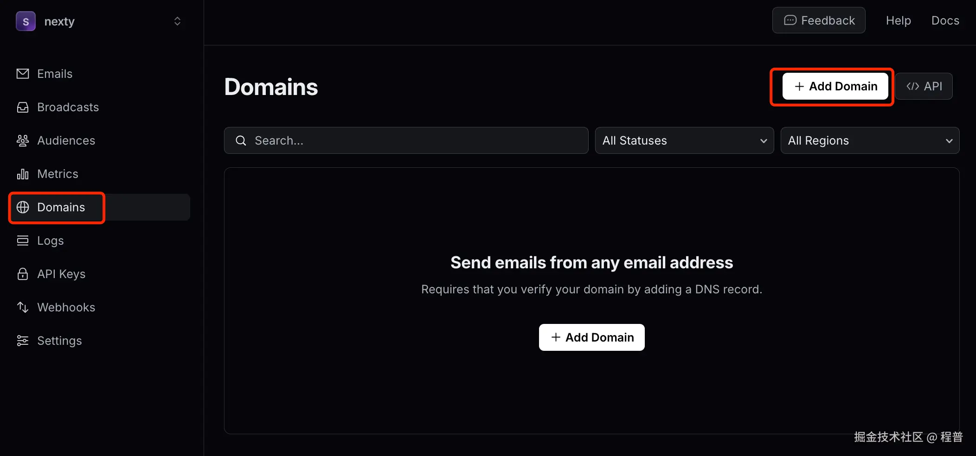Open the Settings panel
Viewport: 976px width, 456px height.
click(x=59, y=340)
